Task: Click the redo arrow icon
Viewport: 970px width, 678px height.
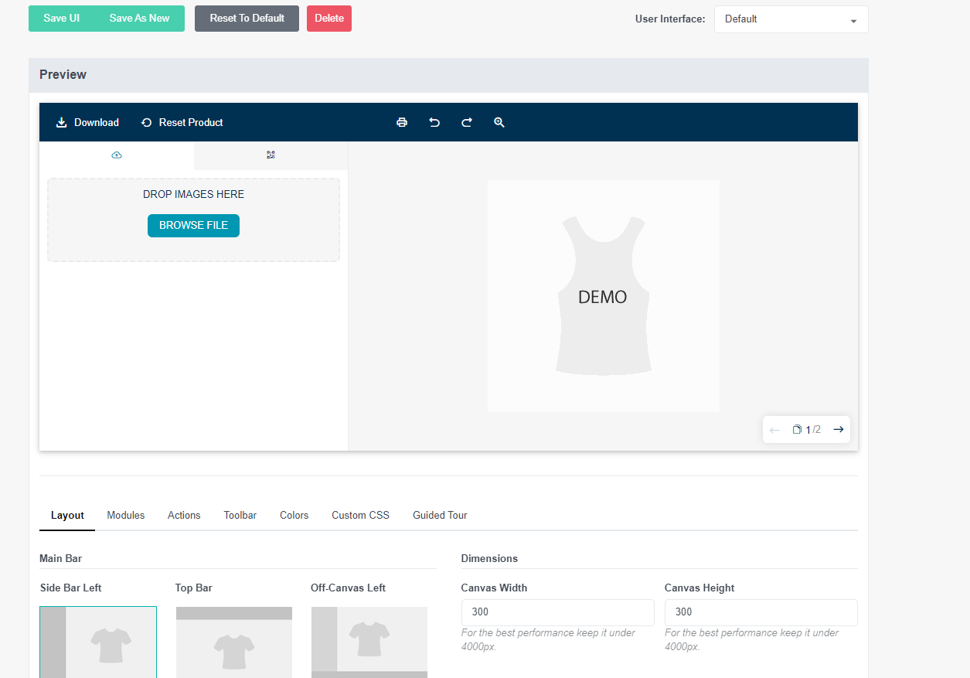Action: [x=467, y=122]
